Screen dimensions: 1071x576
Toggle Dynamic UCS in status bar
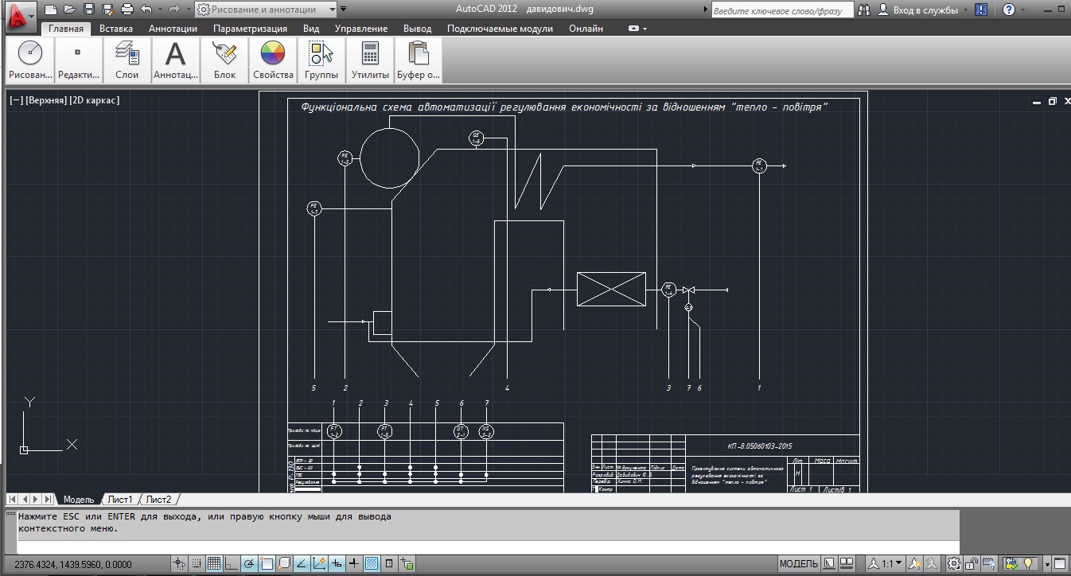(x=319, y=564)
